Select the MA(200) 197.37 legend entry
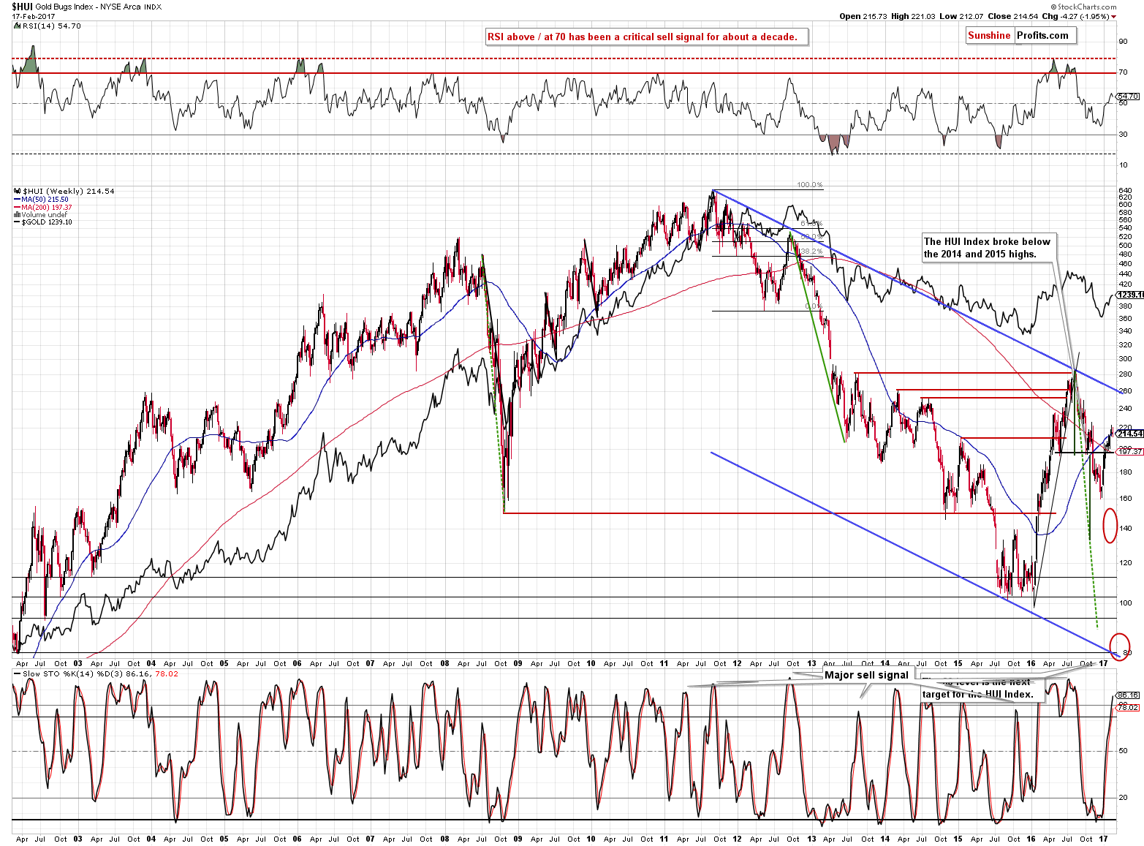 [x=47, y=208]
